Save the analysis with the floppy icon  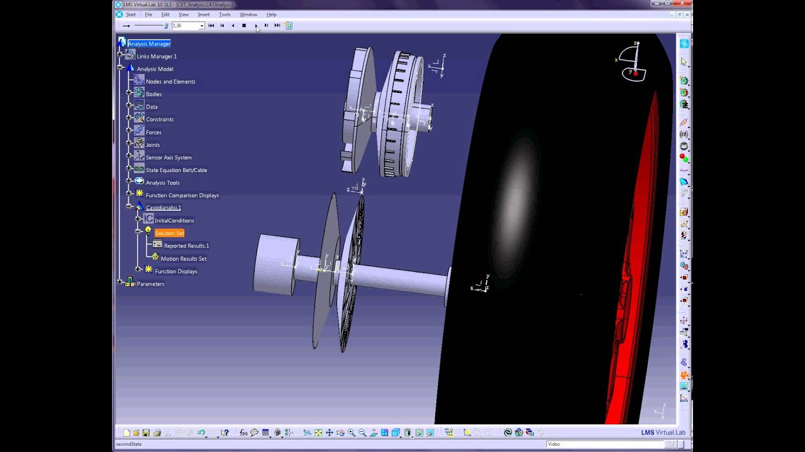(x=146, y=433)
